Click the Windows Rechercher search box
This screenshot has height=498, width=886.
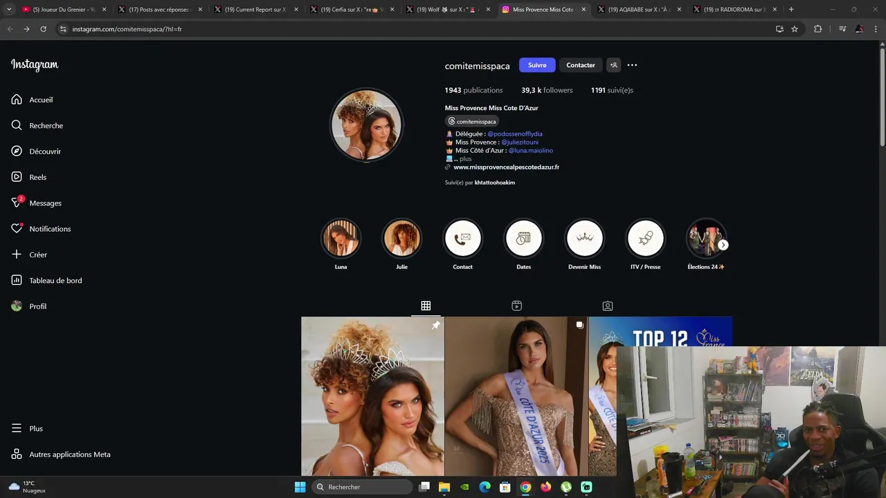[x=363, y=487]
